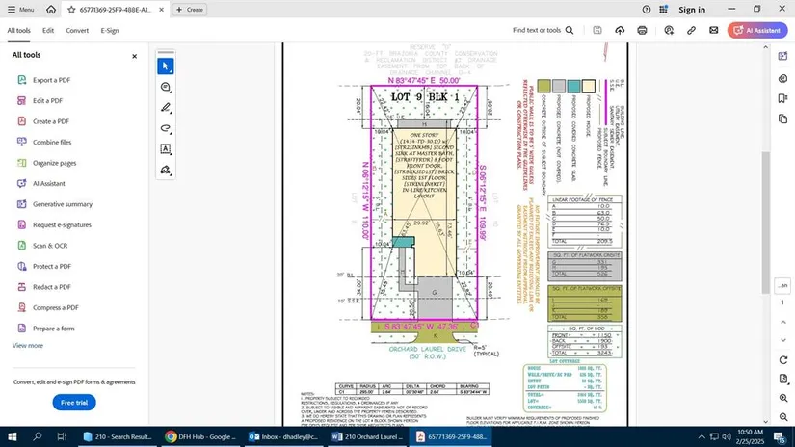This screenshot has height=447, width=795.
Task: Open the fill and sign tool
Action: coord(166,170)
